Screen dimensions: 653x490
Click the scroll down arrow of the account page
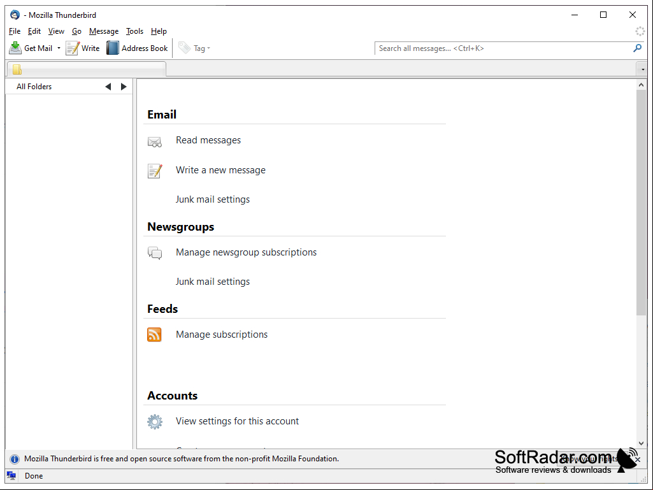click(x=642, y=443)
